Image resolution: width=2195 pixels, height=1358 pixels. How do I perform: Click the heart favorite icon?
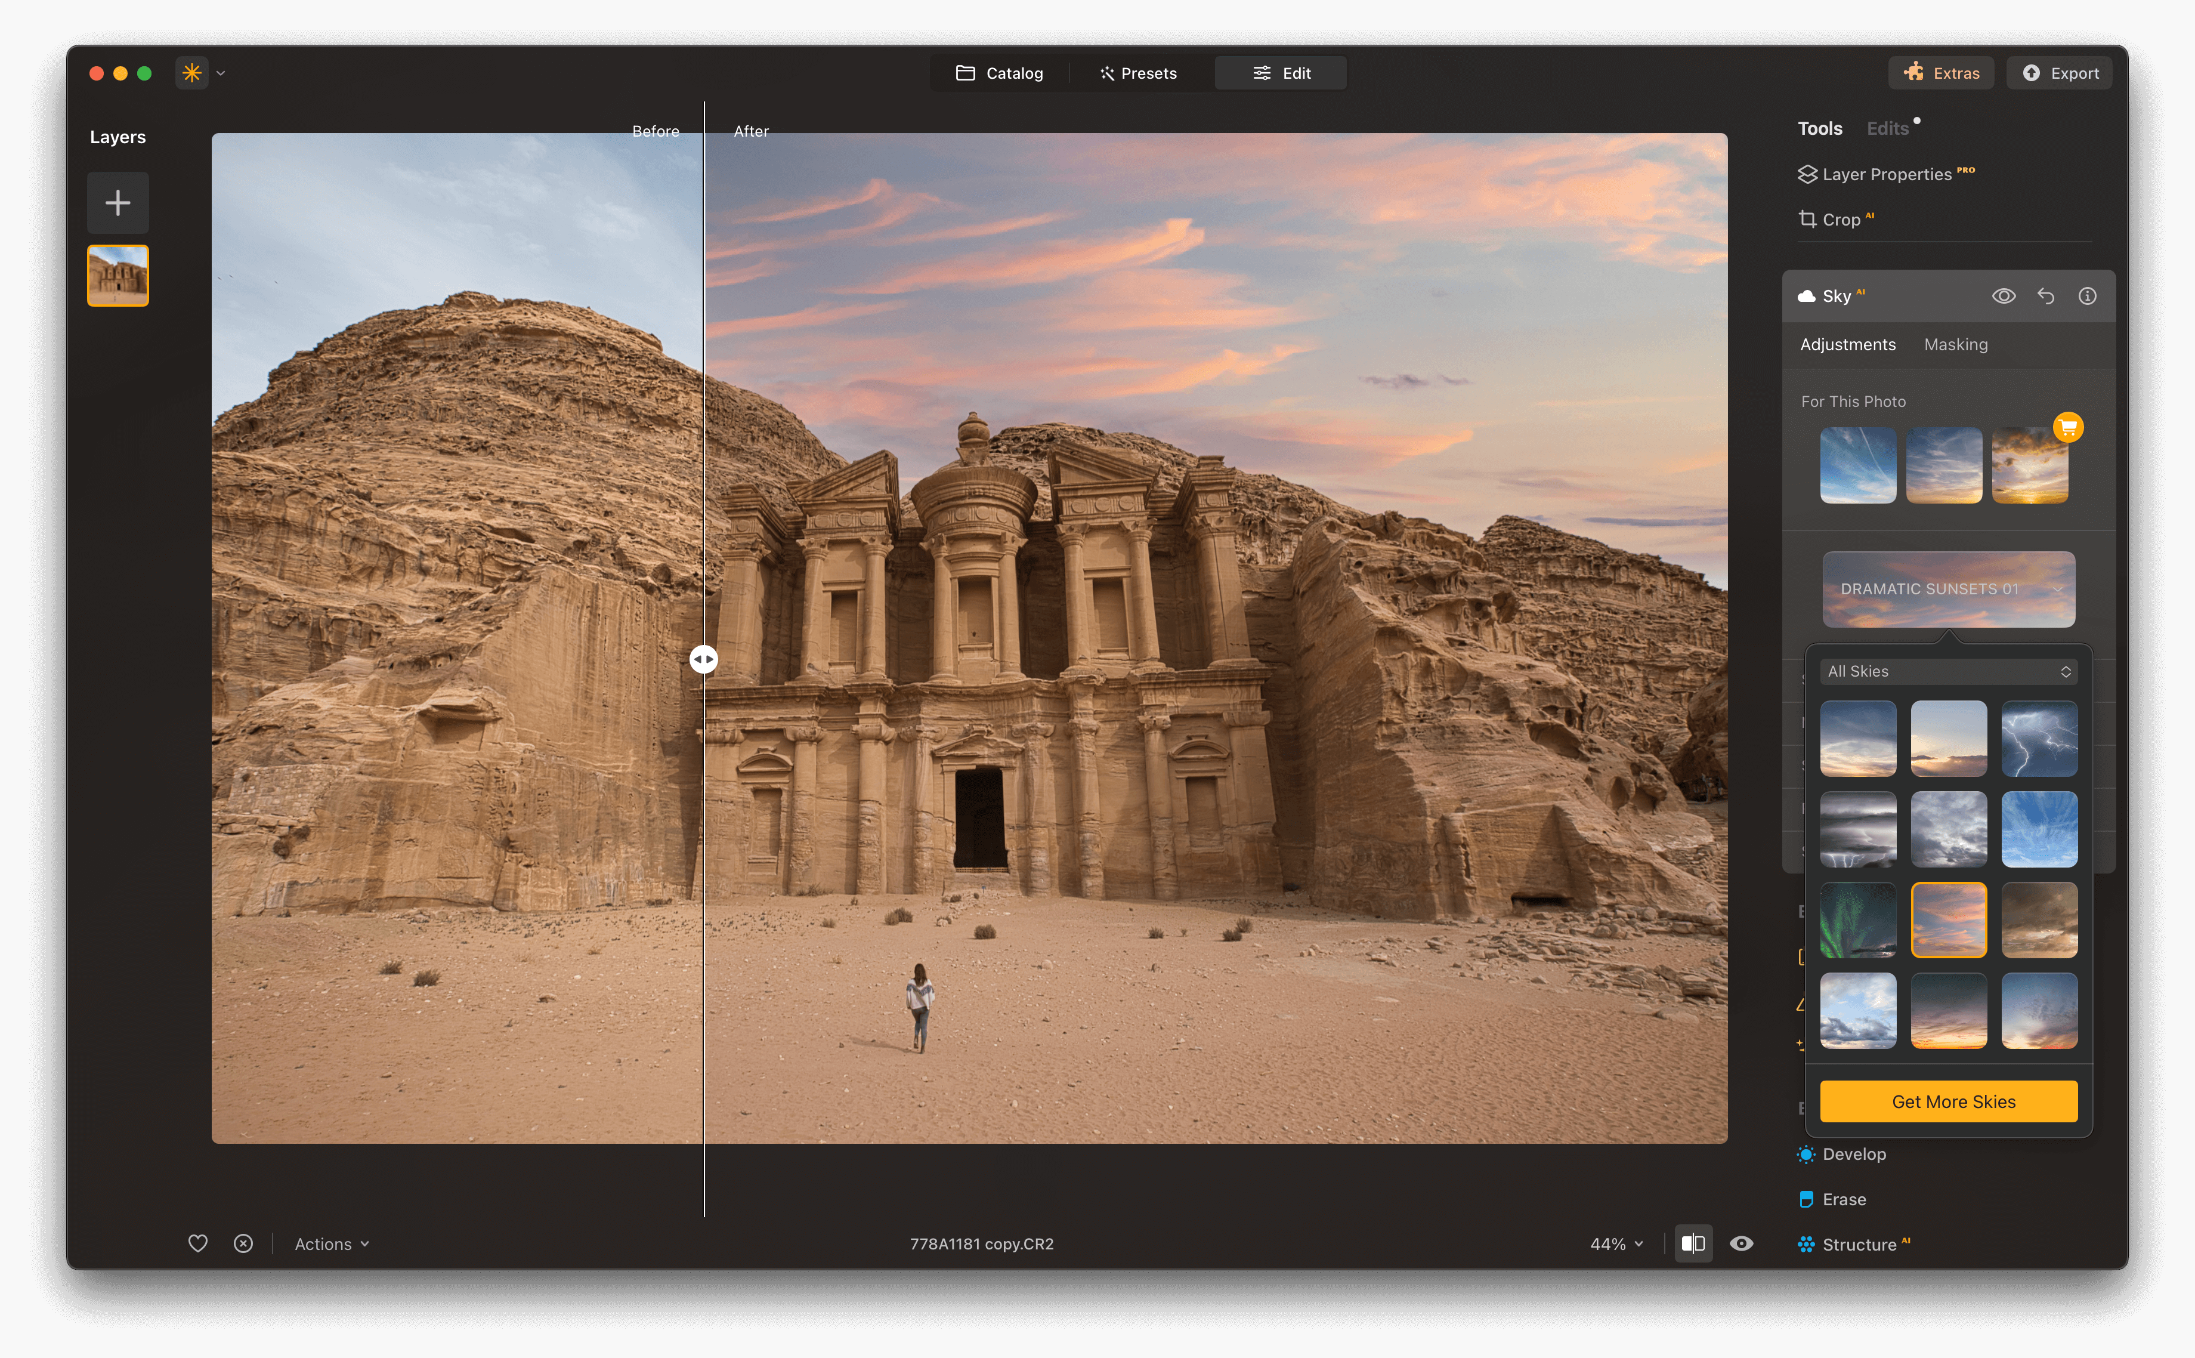(197, 1243)
